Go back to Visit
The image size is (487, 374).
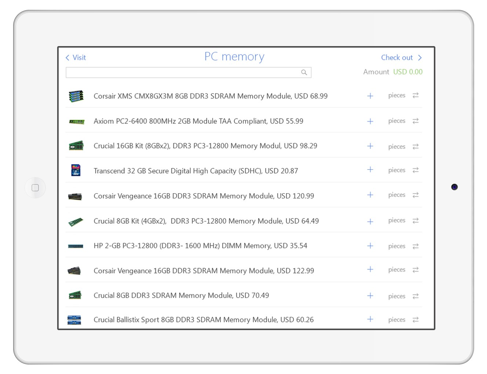coord(76,58)
